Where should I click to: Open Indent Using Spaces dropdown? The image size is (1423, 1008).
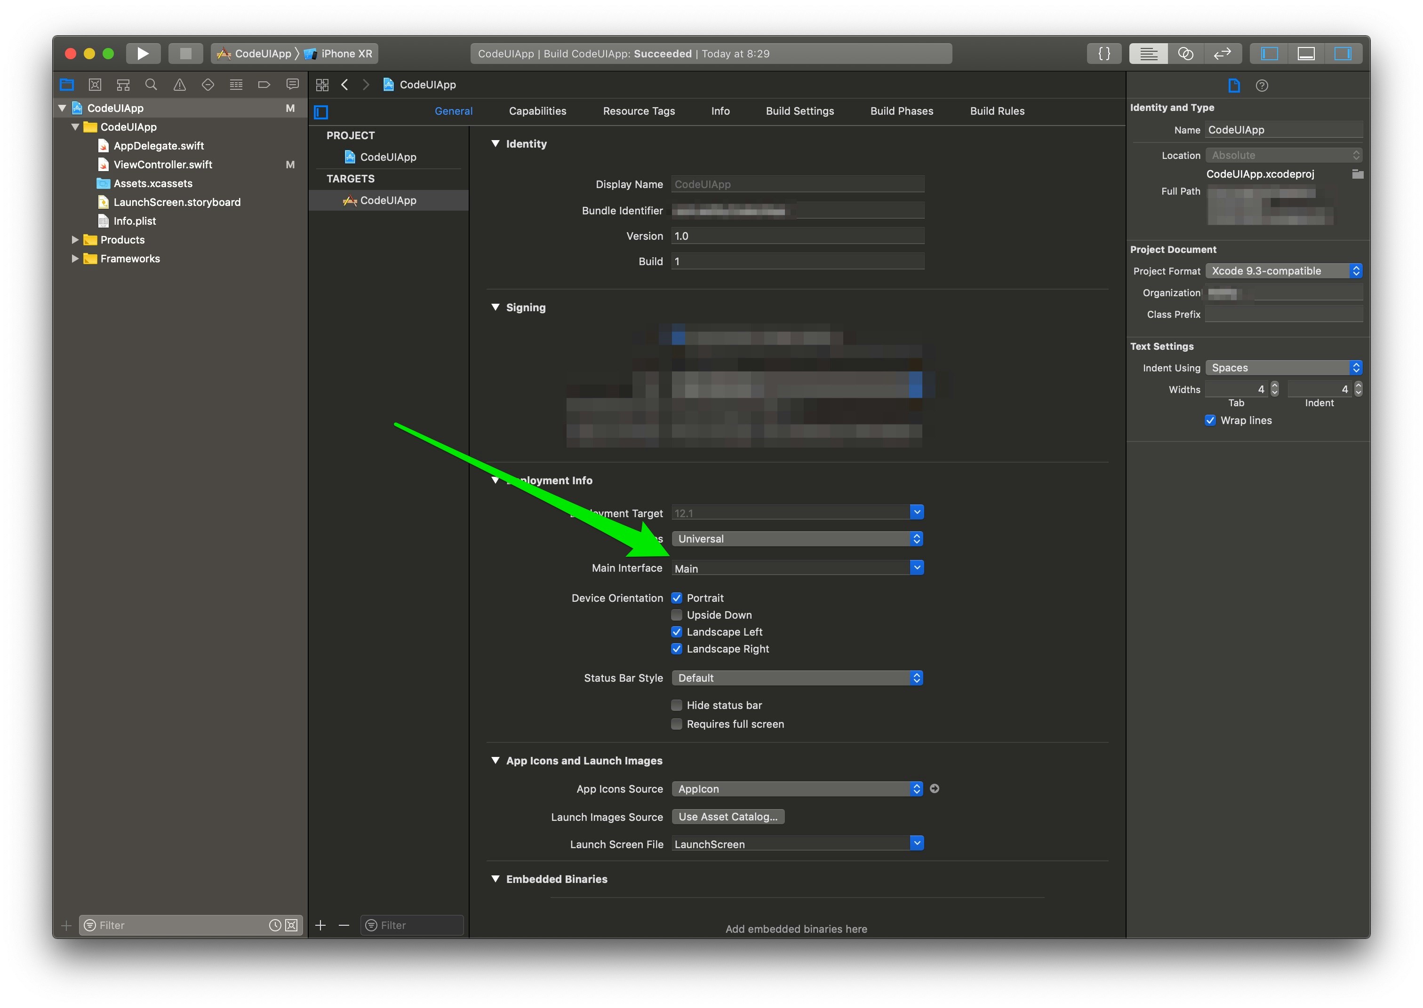pyautogui.click(x=1284, y=368)
